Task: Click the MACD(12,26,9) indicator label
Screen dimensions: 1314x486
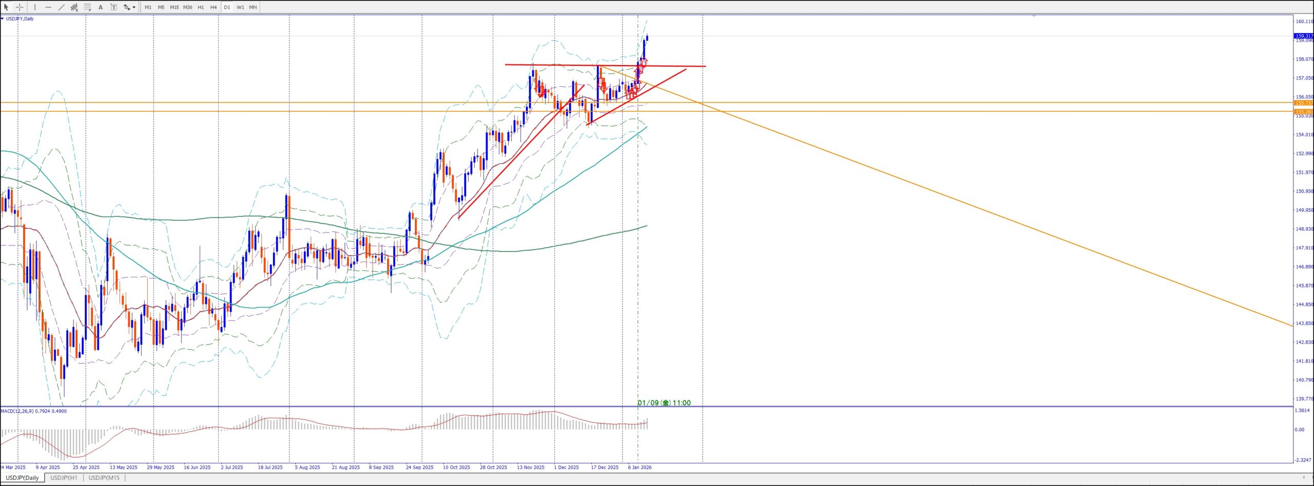Action: 33,411
